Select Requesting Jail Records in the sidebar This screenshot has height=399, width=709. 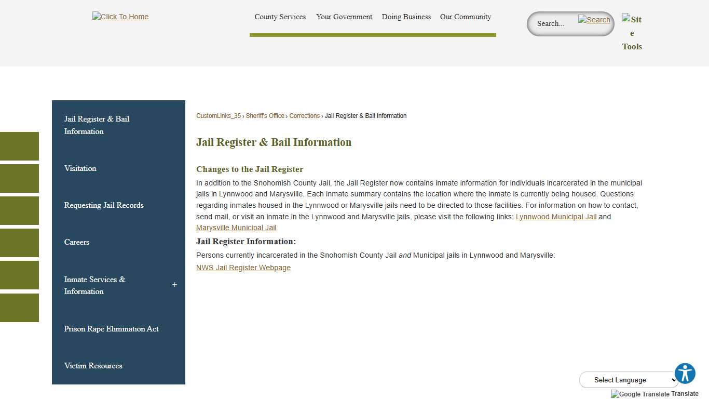(x=103, y=205)
